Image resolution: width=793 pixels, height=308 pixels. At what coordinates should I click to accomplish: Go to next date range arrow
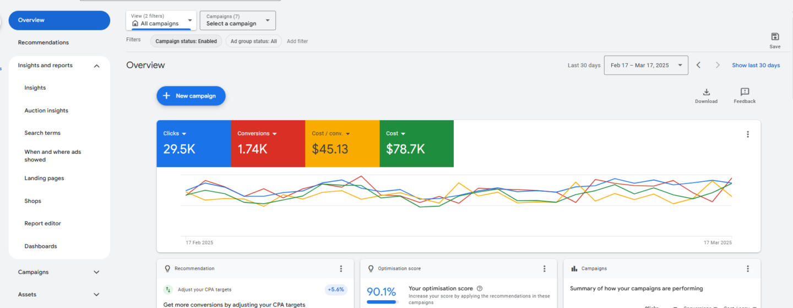pos(718,65)
